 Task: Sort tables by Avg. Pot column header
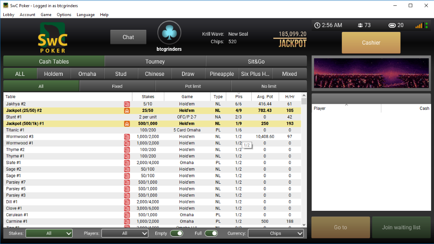point(265,97)
